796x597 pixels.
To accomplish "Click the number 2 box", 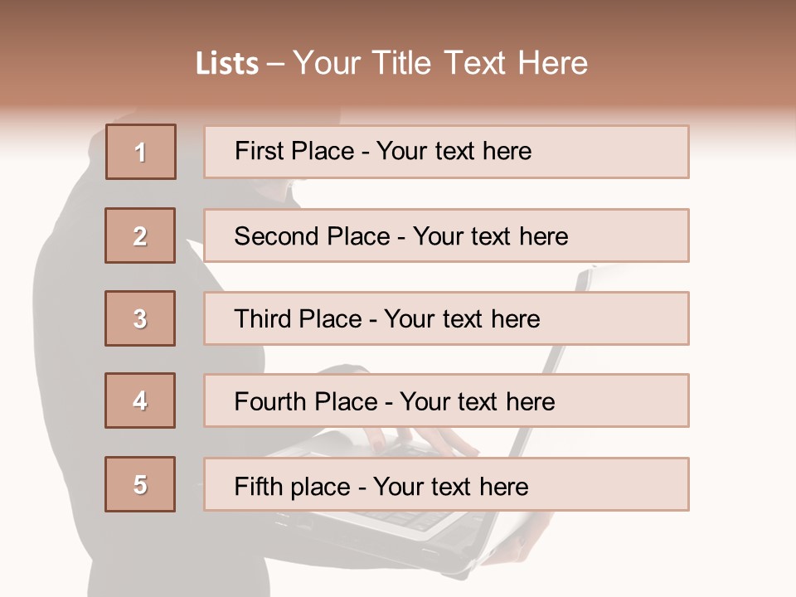I will (140, 235).
